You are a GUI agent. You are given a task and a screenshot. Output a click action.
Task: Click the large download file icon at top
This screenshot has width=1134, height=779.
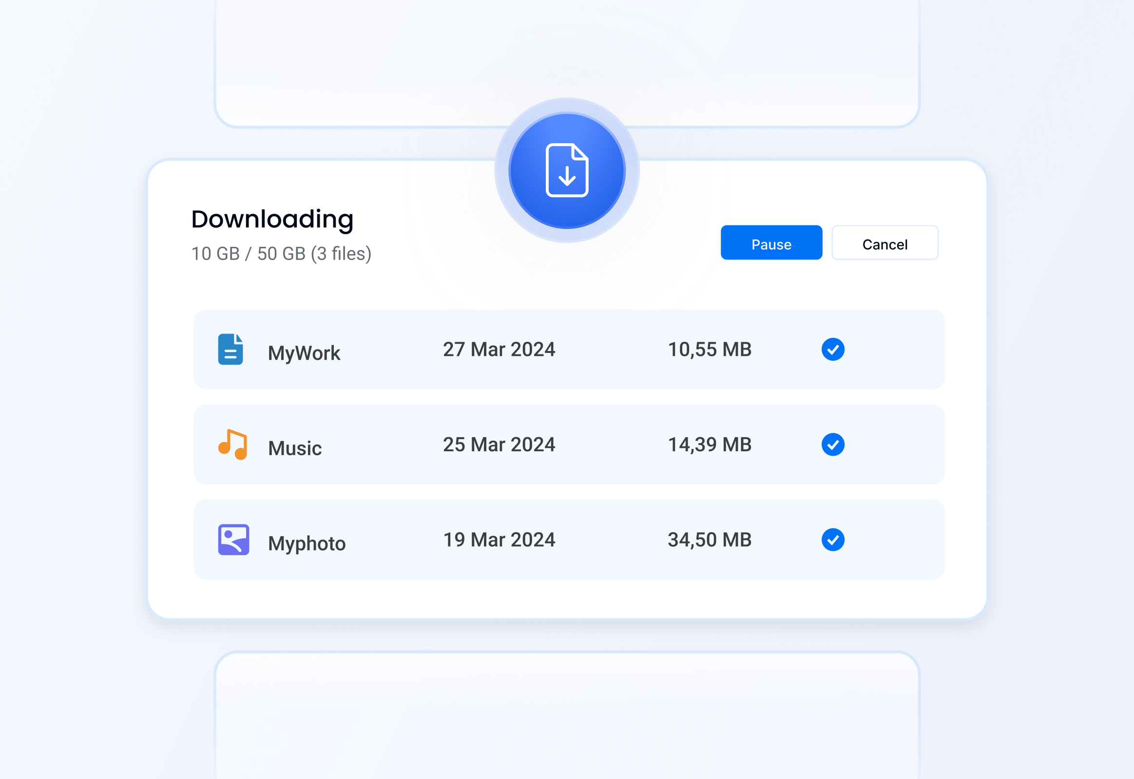567,172
